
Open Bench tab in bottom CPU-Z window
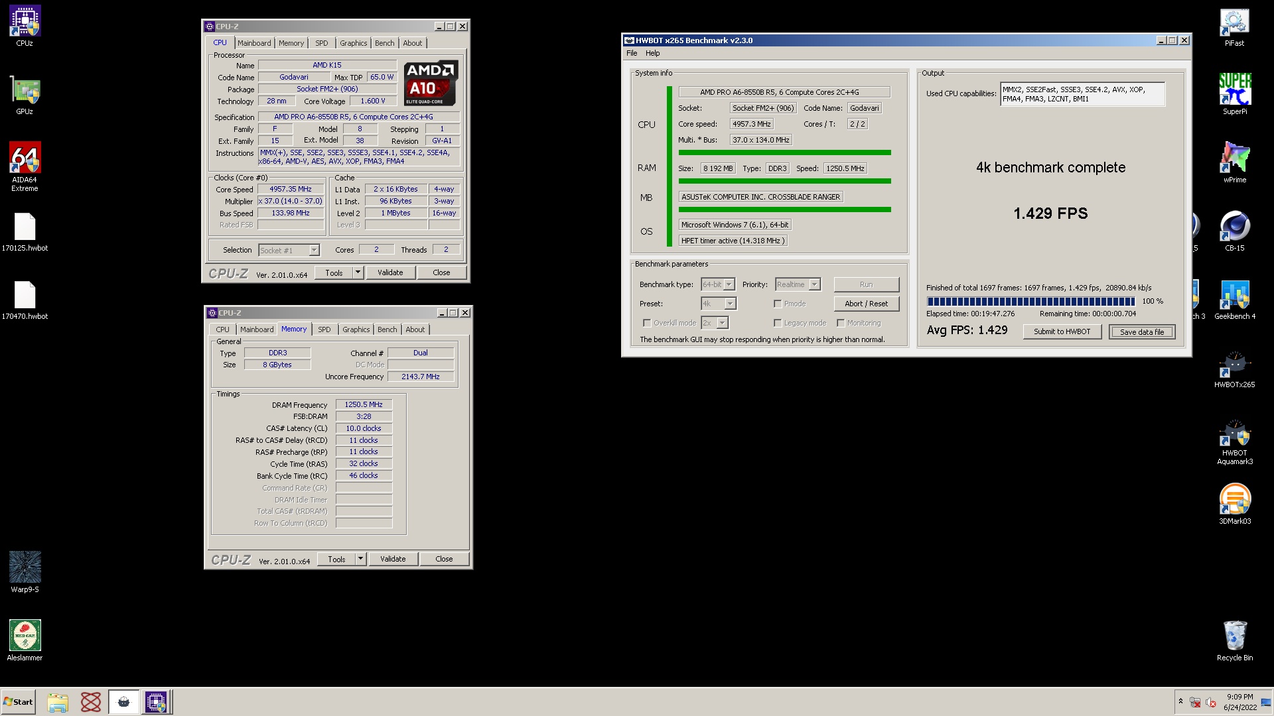click(387, 329)
